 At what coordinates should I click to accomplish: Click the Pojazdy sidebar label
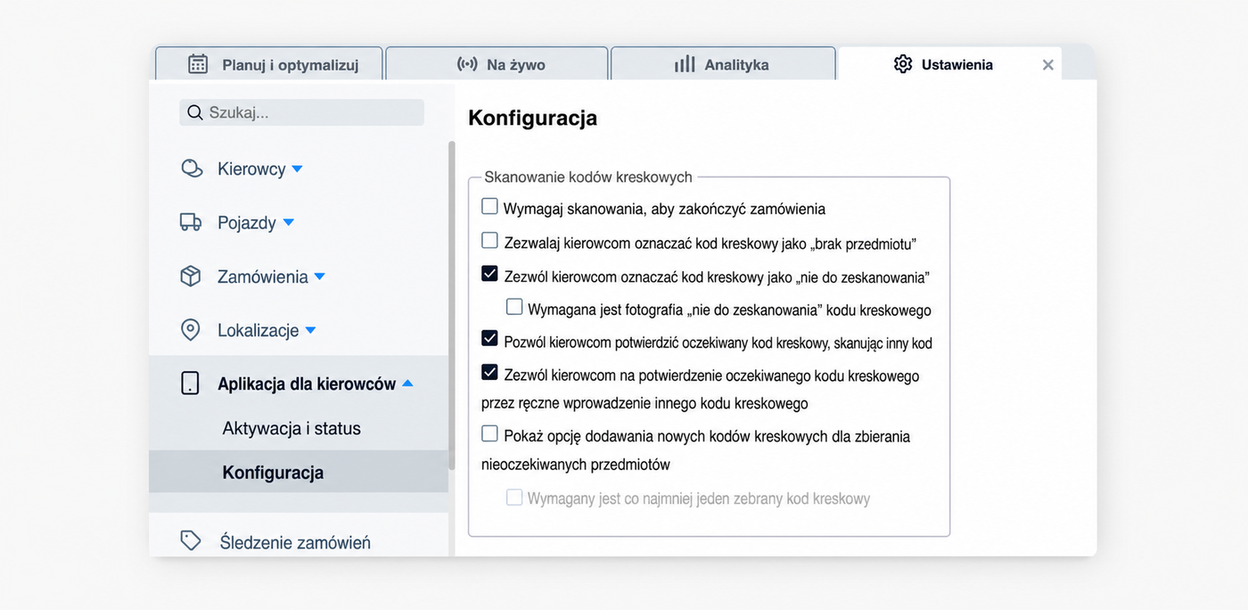coord(247,223)
